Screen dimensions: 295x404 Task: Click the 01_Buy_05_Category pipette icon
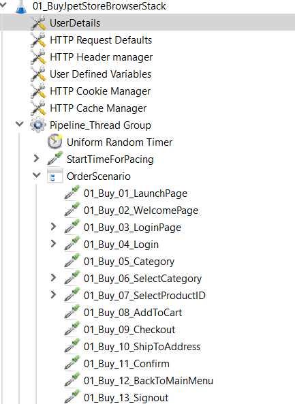(72, 261)
